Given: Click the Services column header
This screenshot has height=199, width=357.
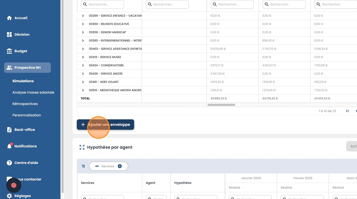Looking at the screenshot, I should point(87,183).
